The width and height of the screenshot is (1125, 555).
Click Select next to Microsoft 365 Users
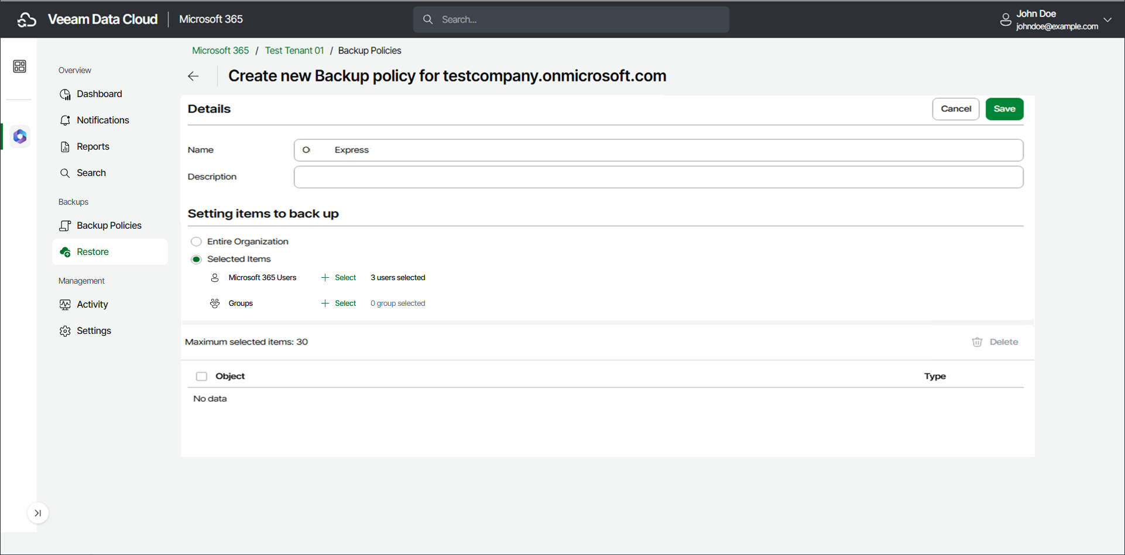point(345,278)
